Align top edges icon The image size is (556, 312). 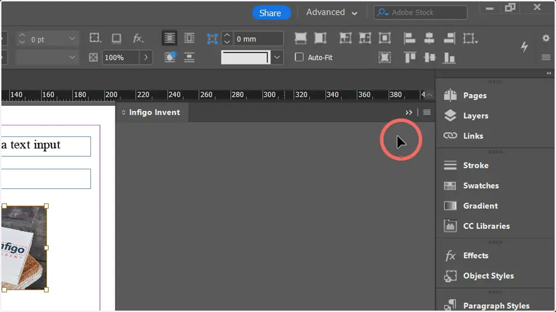tap(410, 57)
